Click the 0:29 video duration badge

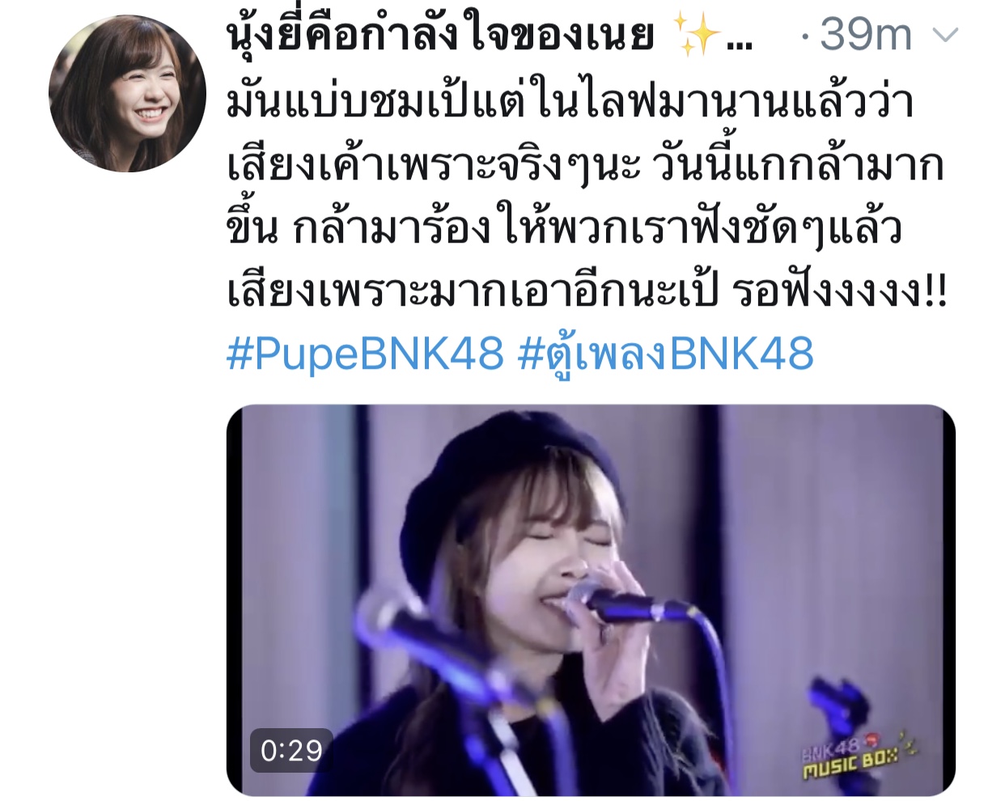[291, 751]
